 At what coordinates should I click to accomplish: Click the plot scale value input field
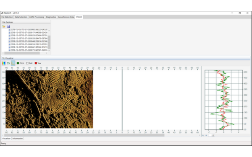(212, 135)
